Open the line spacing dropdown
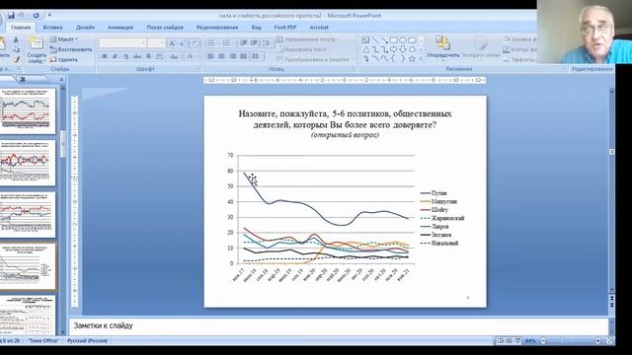Image resolution: width=632 pixels, height=355 pixels. (x=268, y=43)
